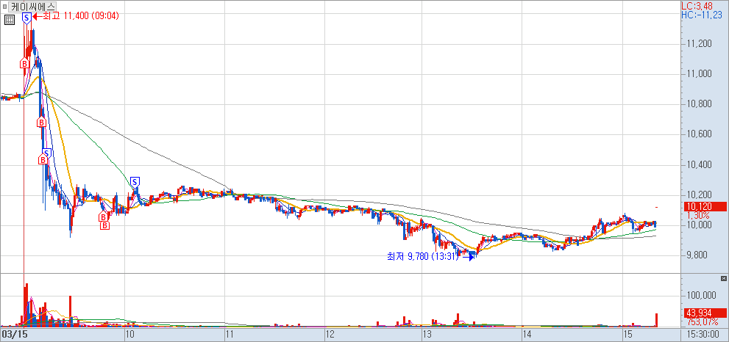
Task: Click the first B buy marker below the high
Action: [24, 65]
